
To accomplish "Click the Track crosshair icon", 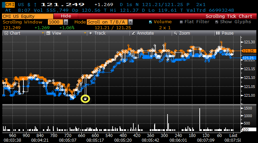I will pyautogui.click(x=91, y=33).
